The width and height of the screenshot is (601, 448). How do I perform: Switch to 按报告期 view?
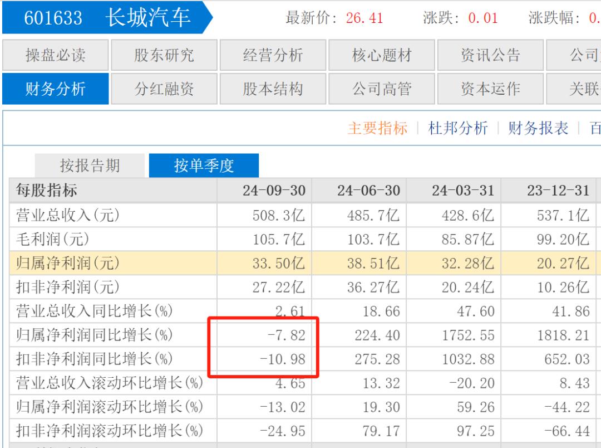click(90, 165)
